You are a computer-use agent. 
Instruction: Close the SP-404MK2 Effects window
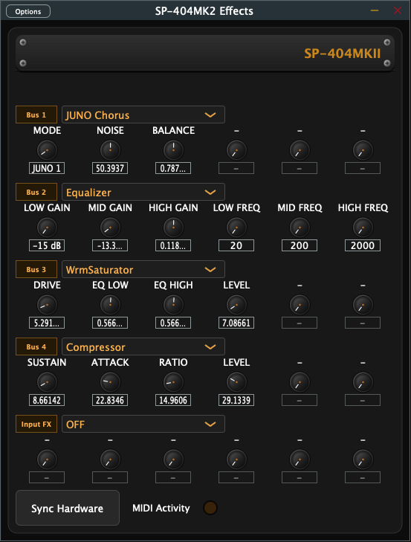coord(398,10)
